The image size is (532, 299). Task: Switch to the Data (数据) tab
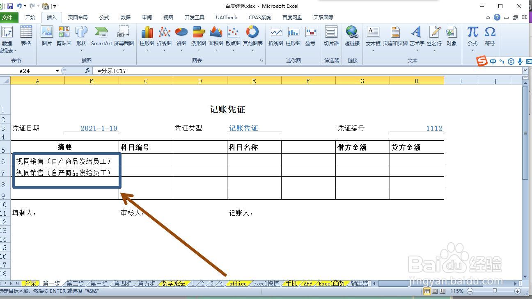pyautogui.click(x=126, y=17)
